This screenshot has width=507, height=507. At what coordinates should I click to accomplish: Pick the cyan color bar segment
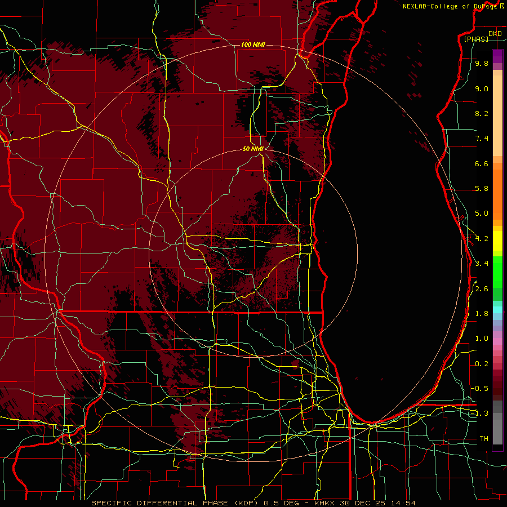[497, 310]
